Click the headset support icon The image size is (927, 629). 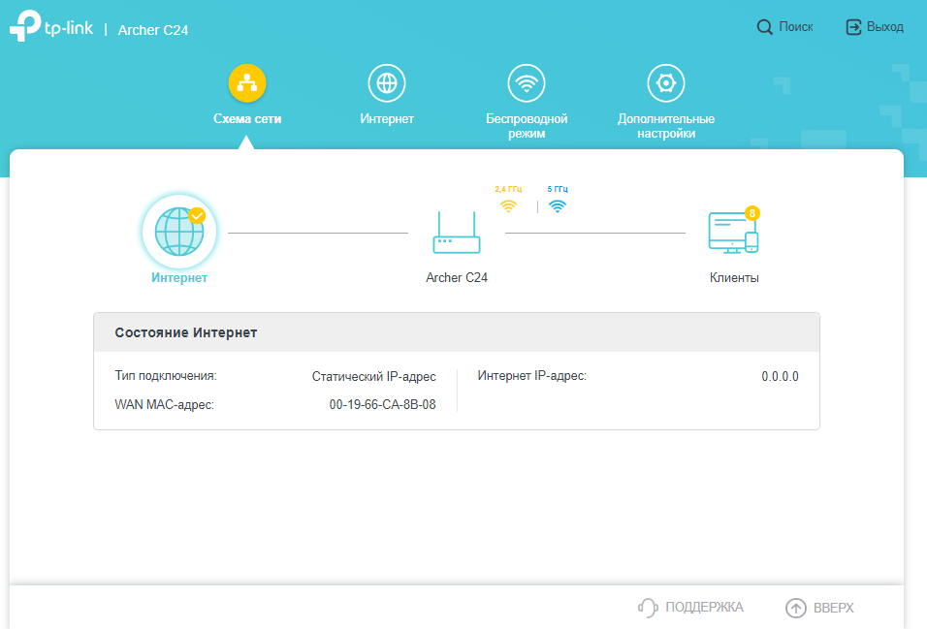(x=648, y=608)
